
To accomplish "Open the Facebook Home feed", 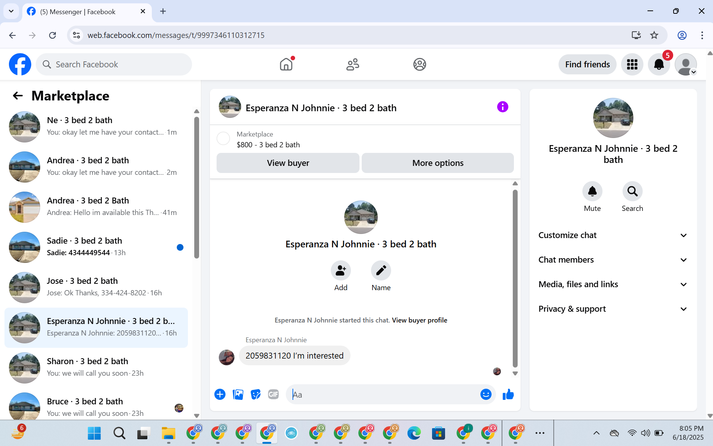I will coord(286,64).
